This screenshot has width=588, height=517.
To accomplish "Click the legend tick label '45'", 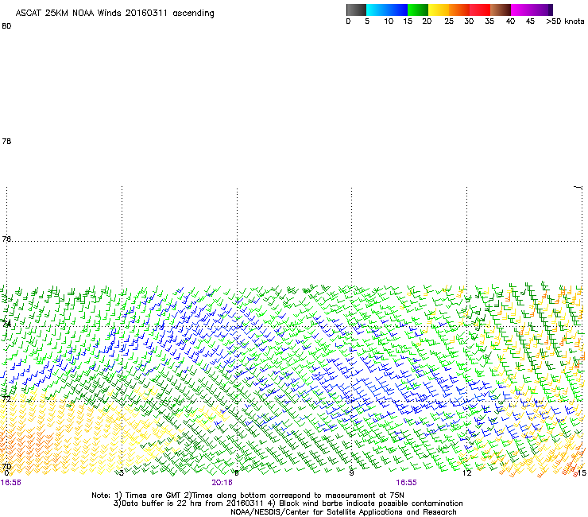I will 530,21.
